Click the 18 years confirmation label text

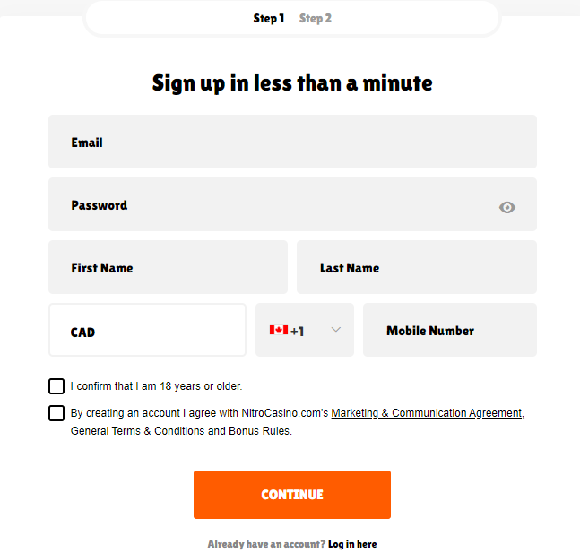pos(156,386)
